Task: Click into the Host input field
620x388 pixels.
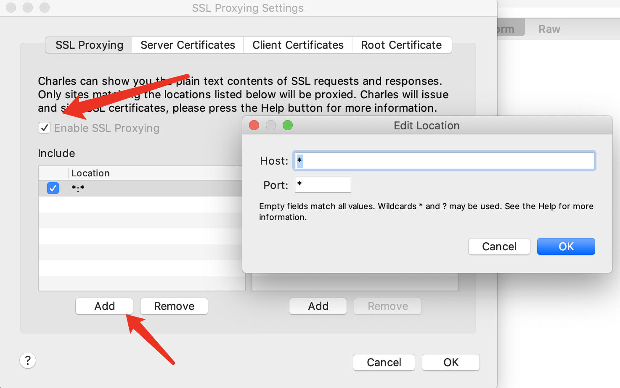Action: [444, 161]
